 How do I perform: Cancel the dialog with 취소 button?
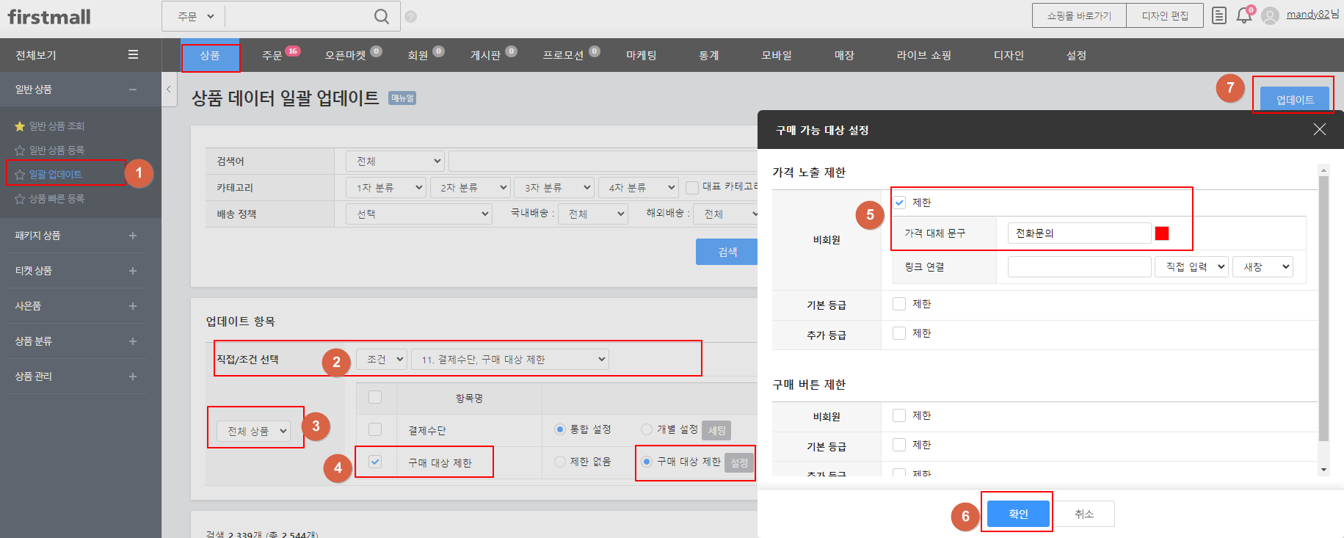[x=1084, y=514]
